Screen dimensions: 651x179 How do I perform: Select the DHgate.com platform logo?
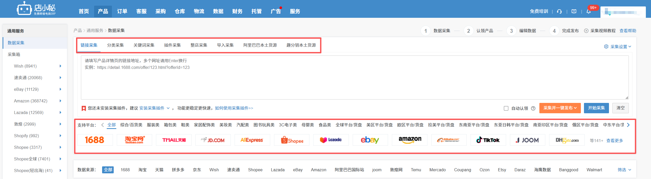click(567, 140)
